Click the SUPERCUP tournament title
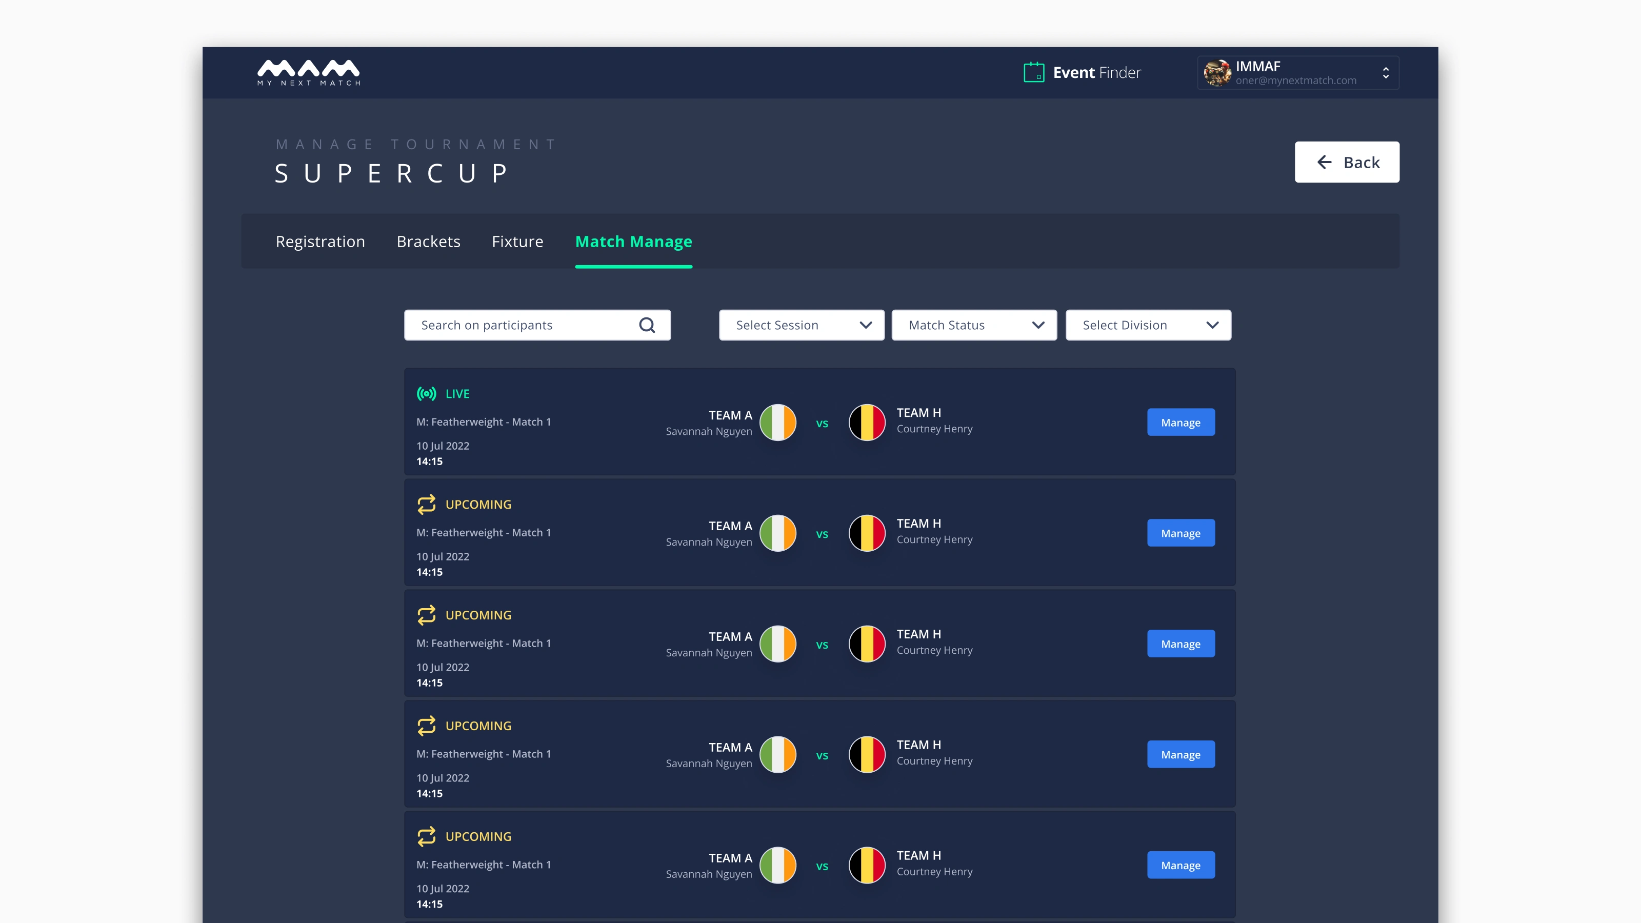This screenshot has width=1641, height=923. pos(391,173)
